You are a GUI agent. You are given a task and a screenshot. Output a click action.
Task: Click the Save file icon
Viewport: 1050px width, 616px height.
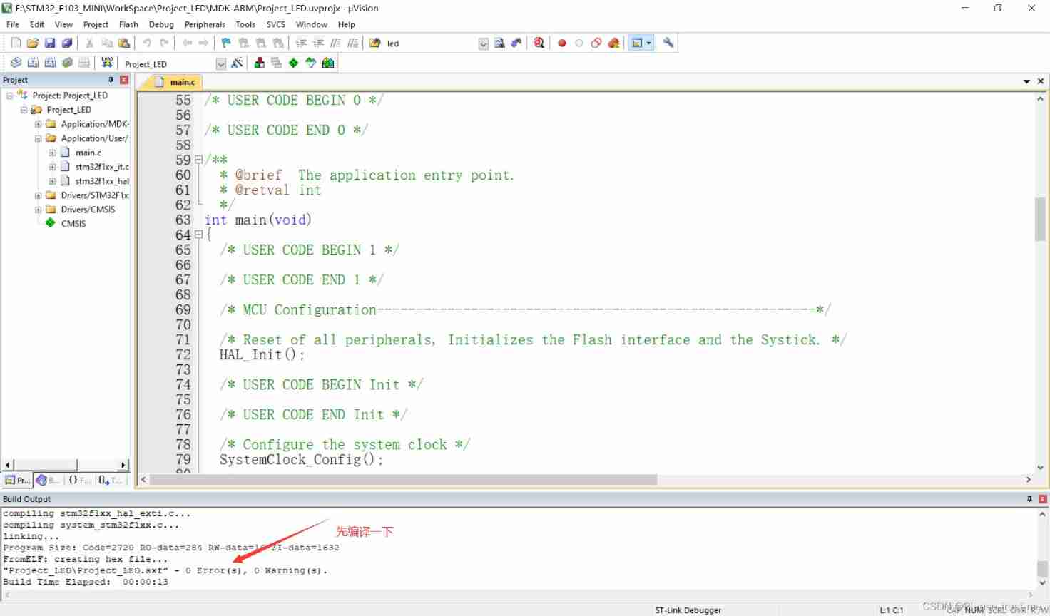pos(50,43)
